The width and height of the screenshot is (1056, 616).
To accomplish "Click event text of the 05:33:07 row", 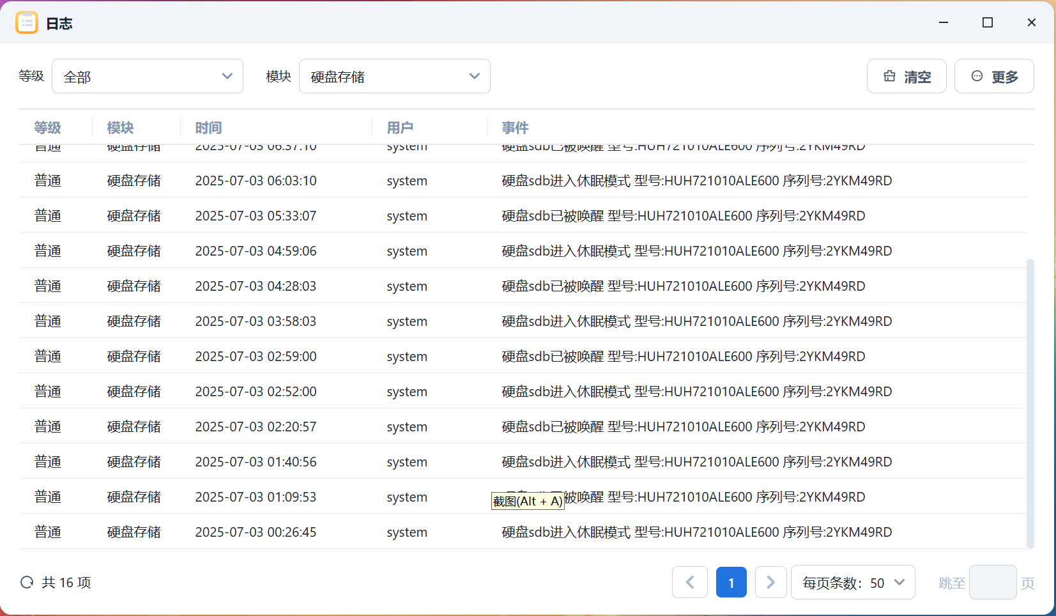I will 684,216.
